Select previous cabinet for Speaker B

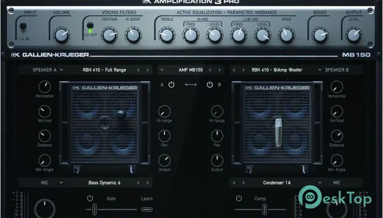[234, 70]
